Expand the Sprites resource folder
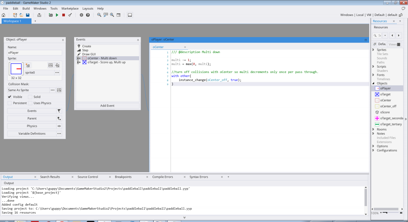Viewport: 408px width, 222px height. (373, 50)
